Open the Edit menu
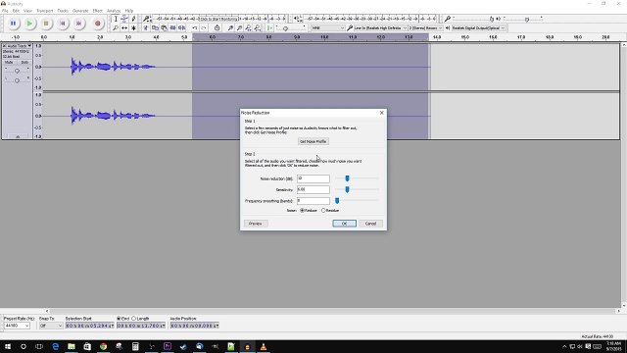 (16, 11)
